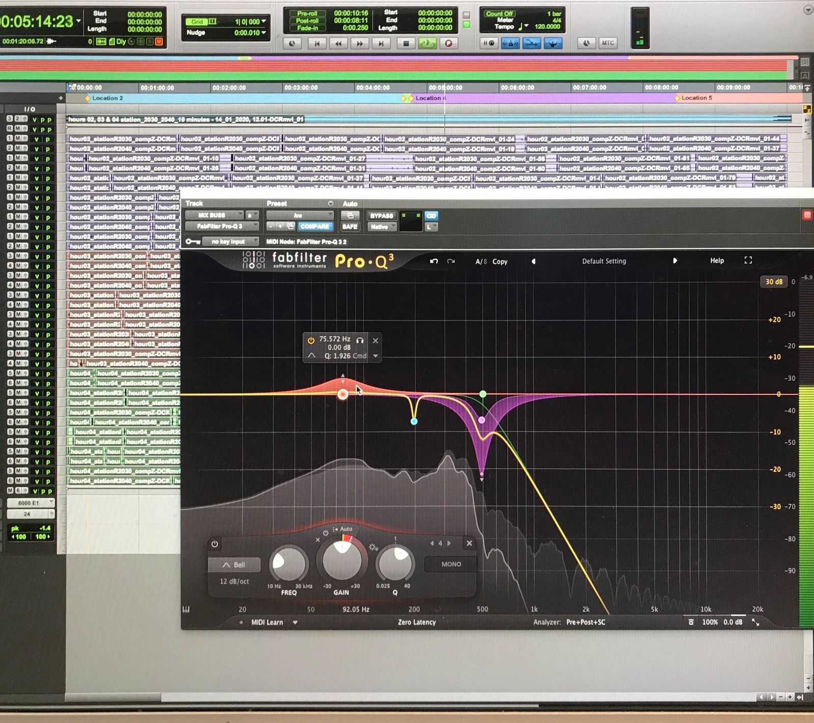Open the Help menu in Pro-Q 3
The image size is (814, 723).
click(x=717, y=261)
